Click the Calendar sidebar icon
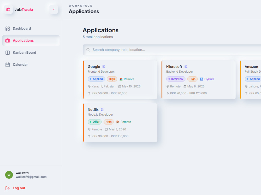 (x=8, y=65)
